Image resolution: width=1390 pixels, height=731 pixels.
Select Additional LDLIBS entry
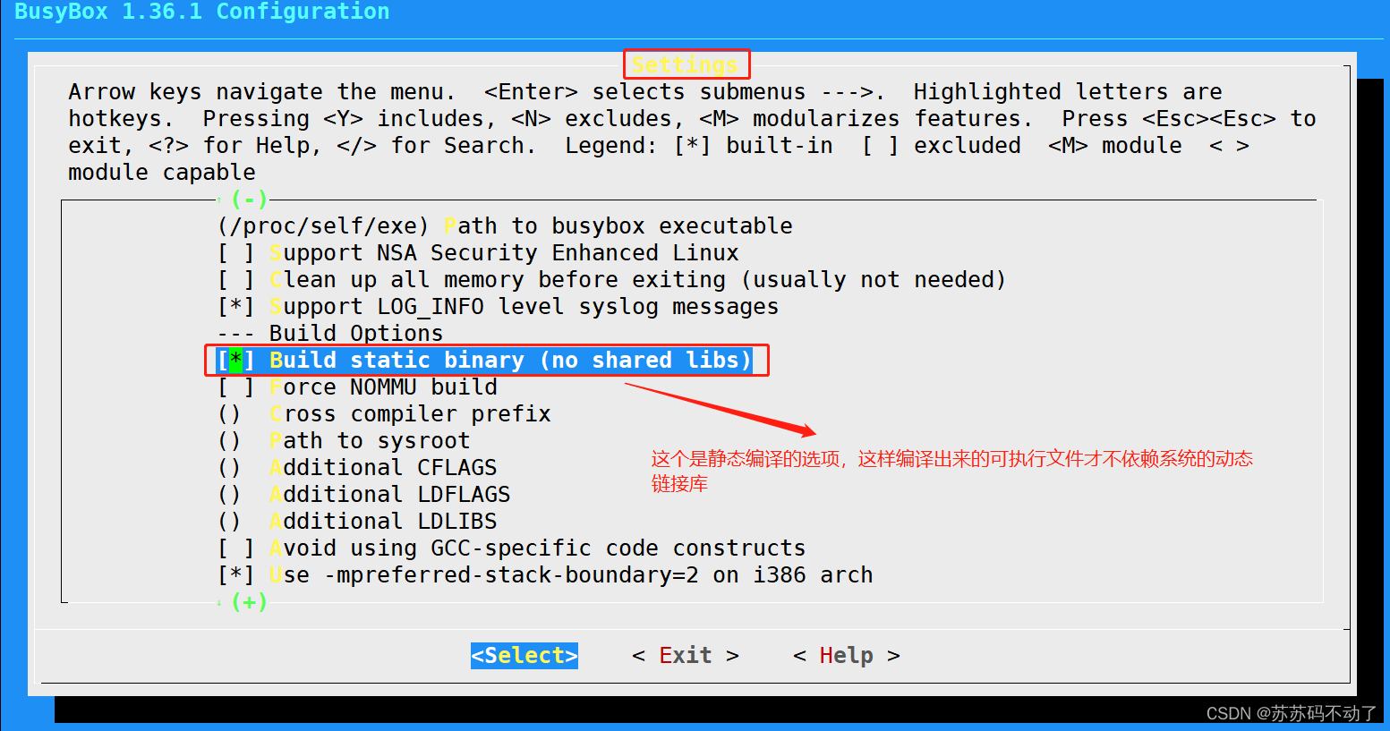pos(357,522)
